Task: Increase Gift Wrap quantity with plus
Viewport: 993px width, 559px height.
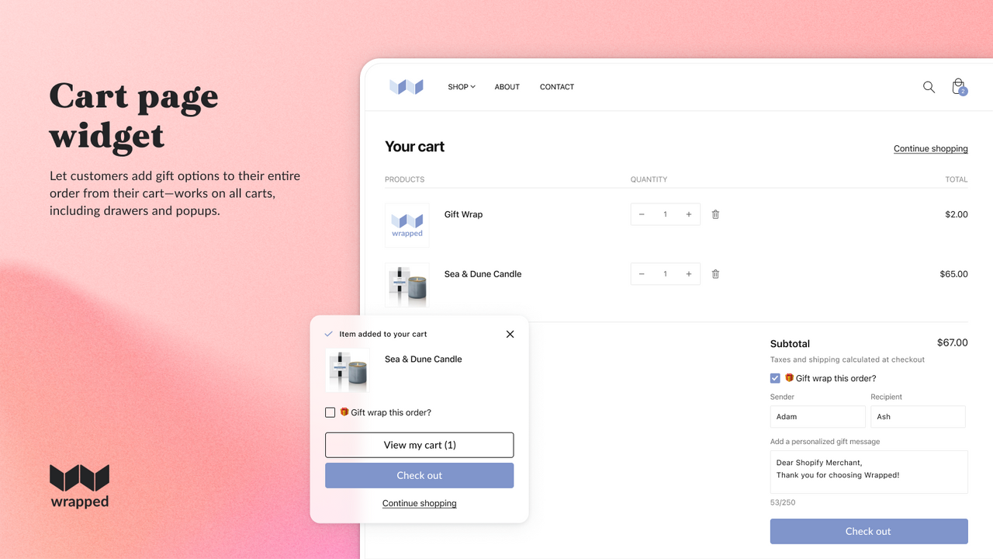Action: [x=688, y=214]
